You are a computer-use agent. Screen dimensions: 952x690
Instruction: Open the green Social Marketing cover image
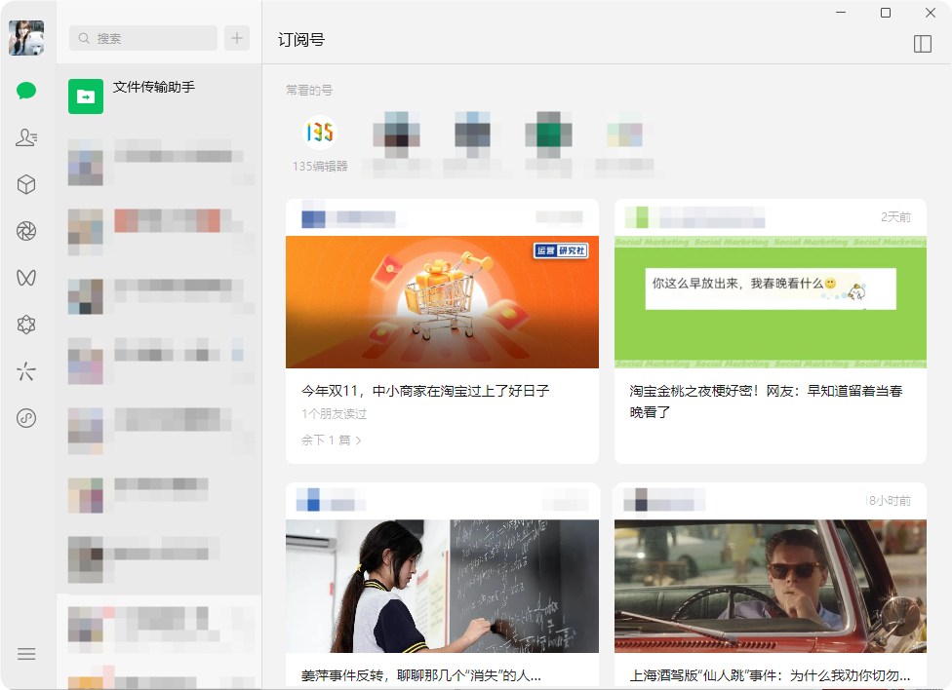click(771, 302)
